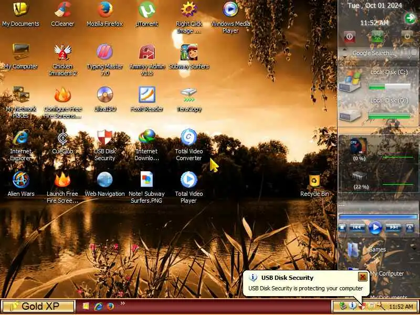Image resolution: width=420 pixels, height=315 pixels.
Task: Select Total Video Converter icon
Action: tap(188, 145)
